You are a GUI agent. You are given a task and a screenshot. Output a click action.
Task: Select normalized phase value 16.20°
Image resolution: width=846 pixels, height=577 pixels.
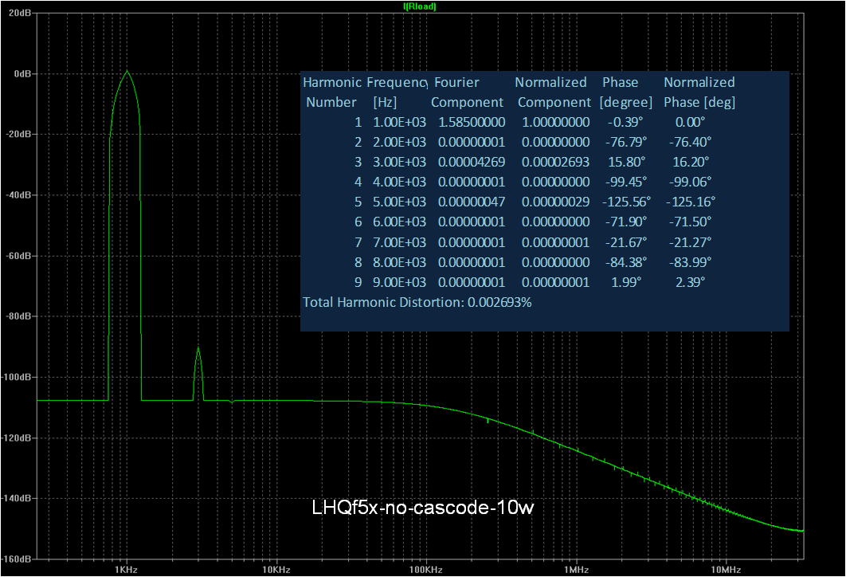tap(691, 163)
